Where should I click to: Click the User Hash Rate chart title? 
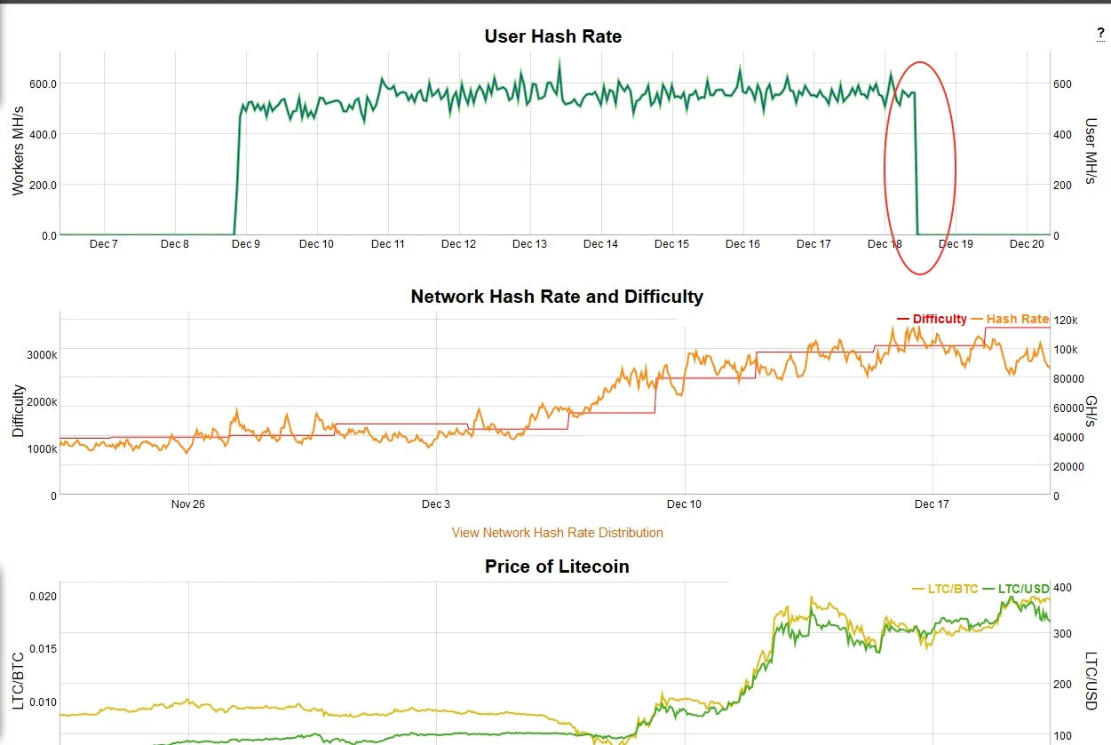point(553,36)
